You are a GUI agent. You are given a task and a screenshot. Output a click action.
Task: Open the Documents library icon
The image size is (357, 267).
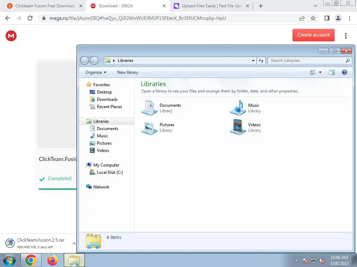149,108
